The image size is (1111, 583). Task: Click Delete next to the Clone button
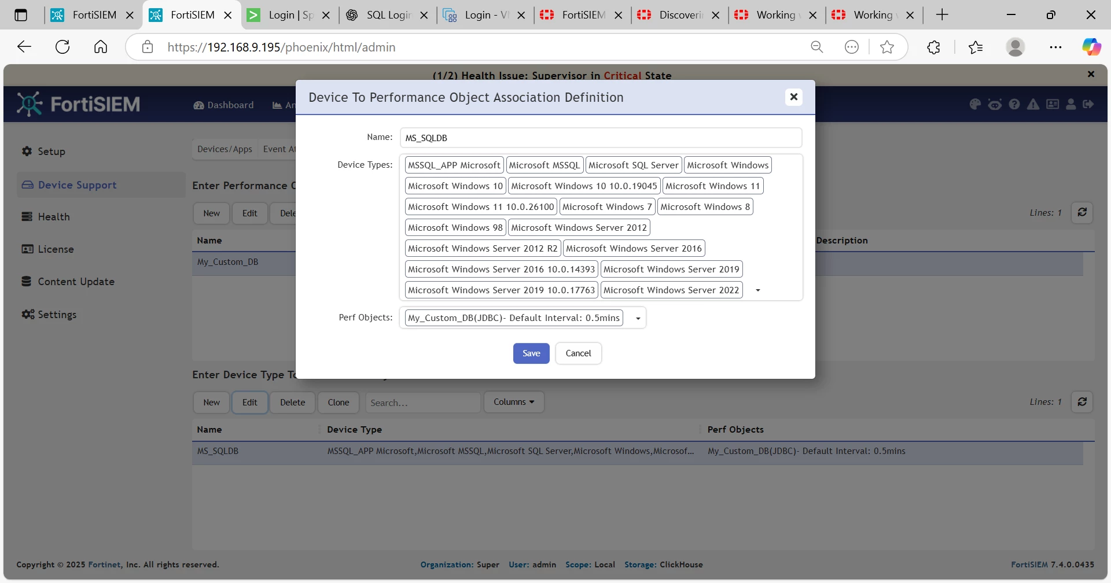click(292, 403)
